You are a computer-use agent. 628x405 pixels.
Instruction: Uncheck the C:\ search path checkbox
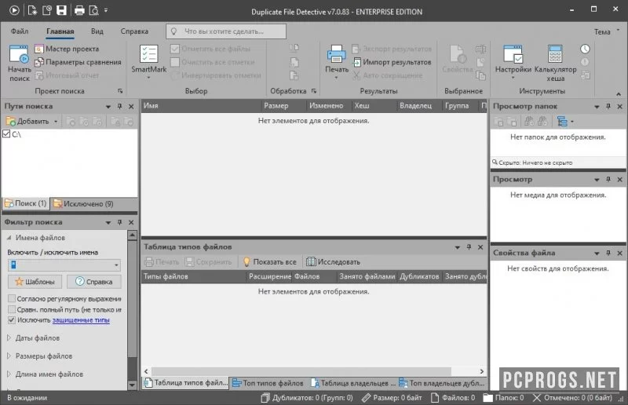click(6, 133)
